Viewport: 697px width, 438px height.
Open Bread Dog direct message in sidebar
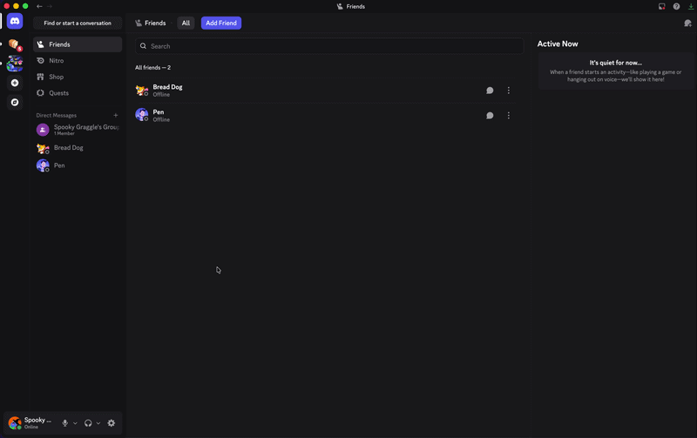[x=78, y=148]
